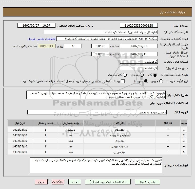Viewport: 195px width, 189px height.
Task: Click the بازگشت back button
Action: 58,182
